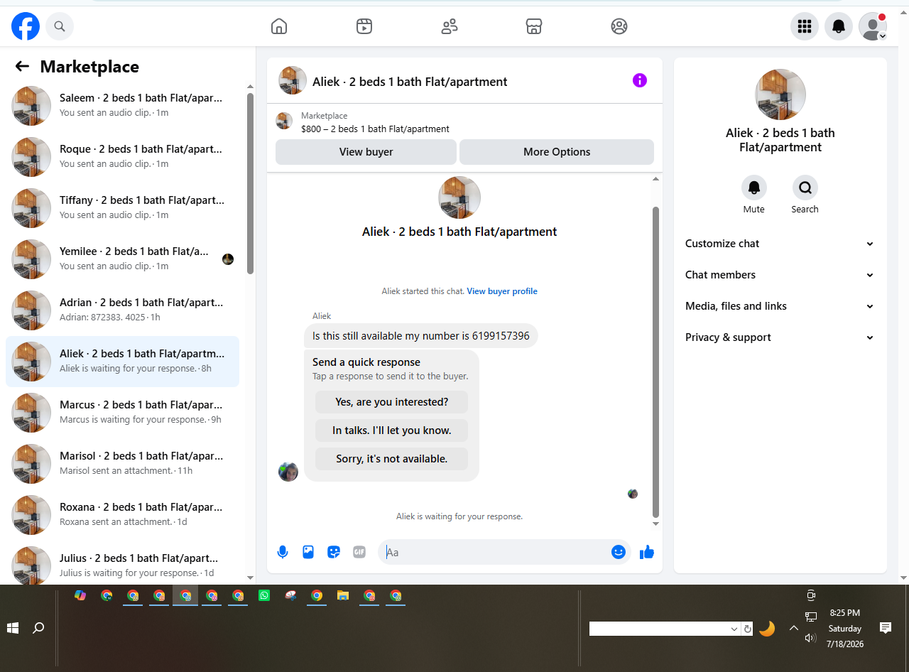Go back using the arrow beside Marketplace

tap(22, 66)
